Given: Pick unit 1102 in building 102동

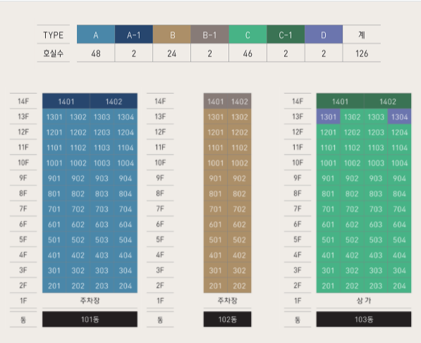Looking at the screenshot, I should 240,147.
